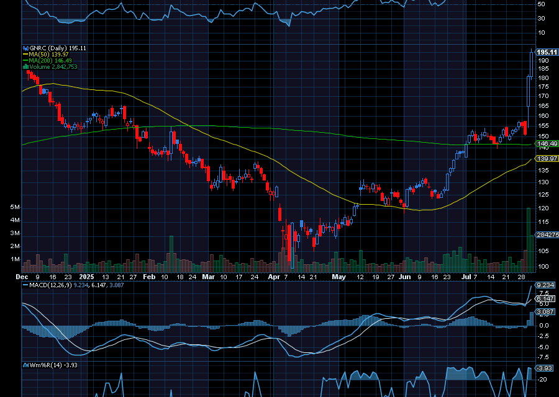Click the Jun label on date axis

pyautogui.click(x=404, y=277)
